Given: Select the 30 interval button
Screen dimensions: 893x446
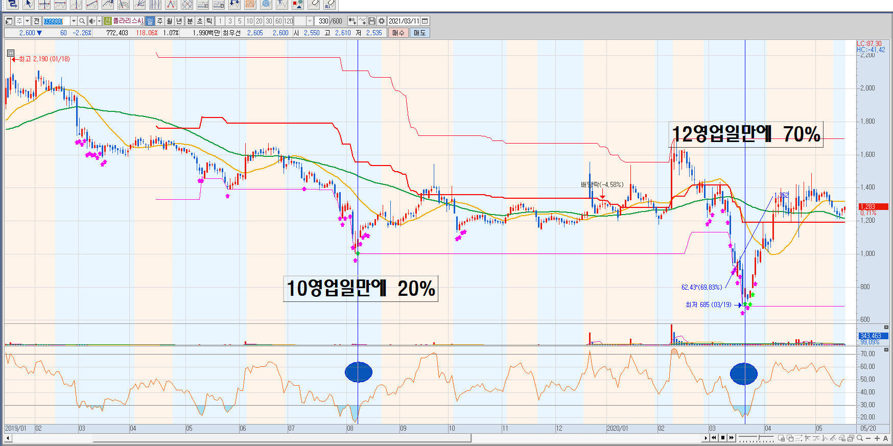Looking at the screenshot, I should 269,21.
